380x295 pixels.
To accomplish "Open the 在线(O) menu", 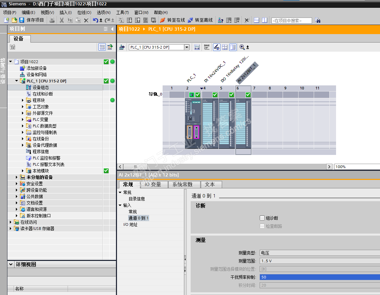I will (x=84, y=12).
